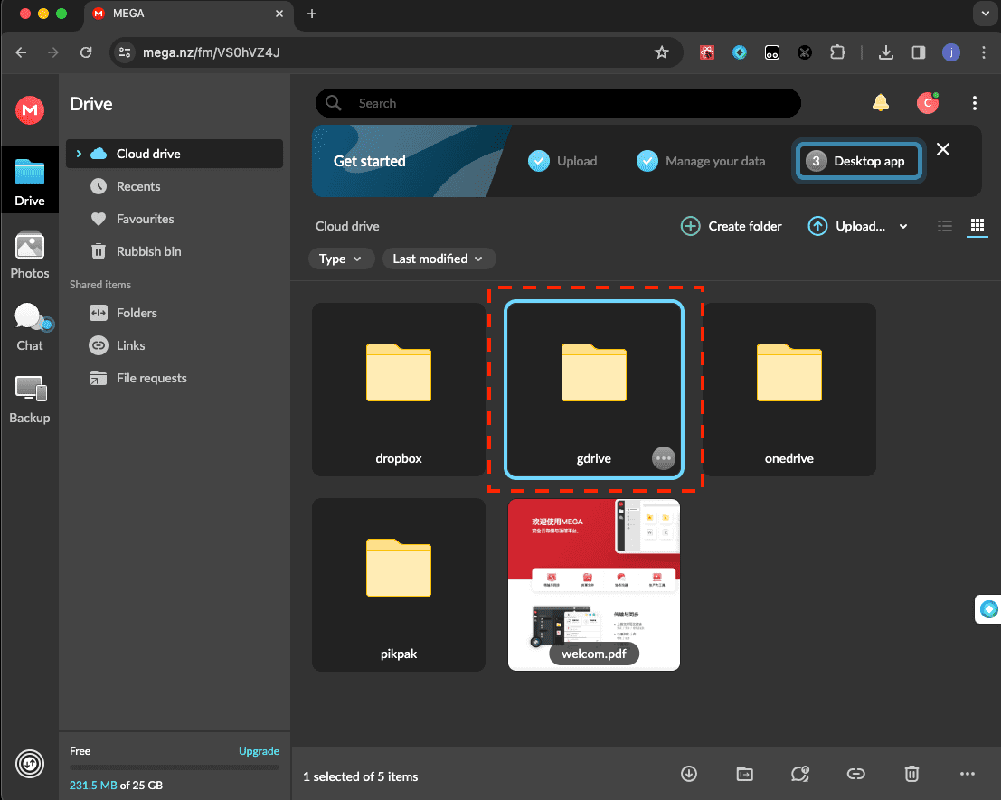The image size is (1001, 800).
Task: View the site information icon in the address bar
Action: 125,52
